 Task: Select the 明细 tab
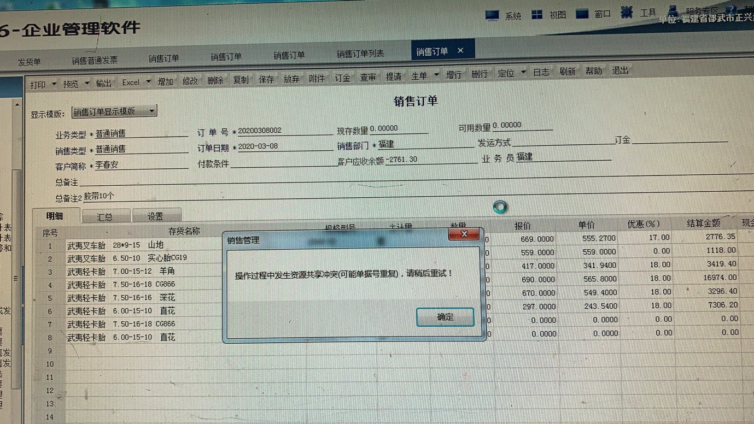point(55,216)
